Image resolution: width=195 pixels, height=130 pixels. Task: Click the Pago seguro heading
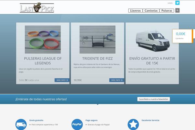(x=91, y=120)
